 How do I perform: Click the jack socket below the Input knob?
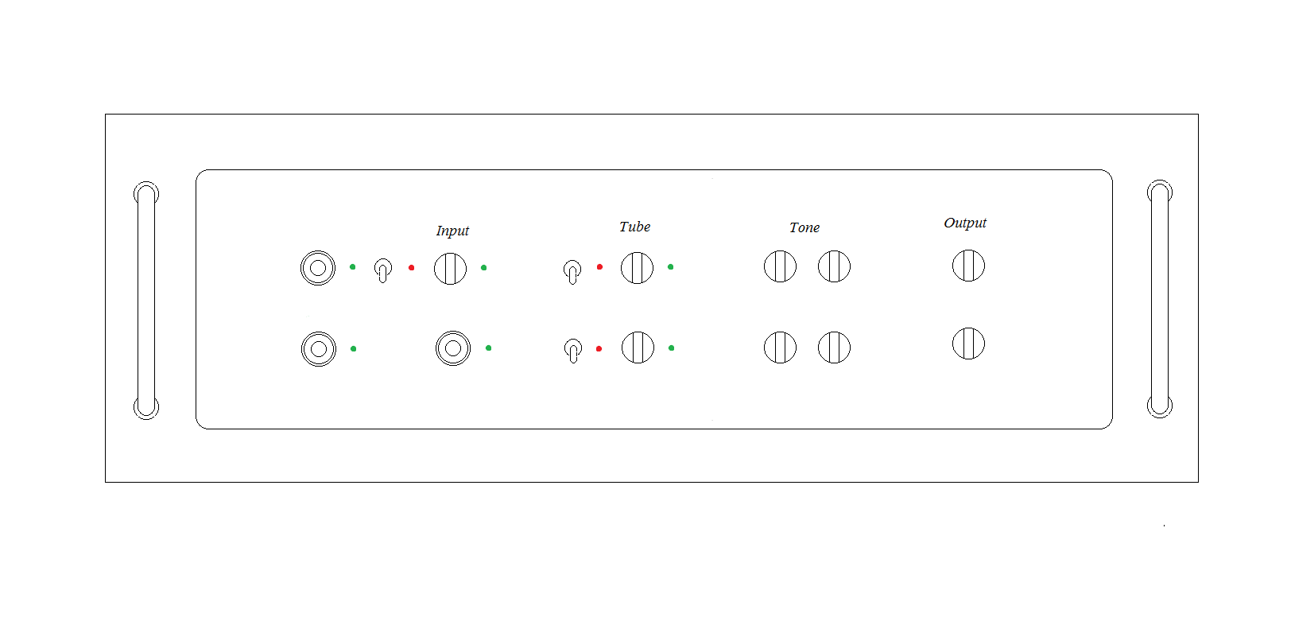click(x=453, y=348)
